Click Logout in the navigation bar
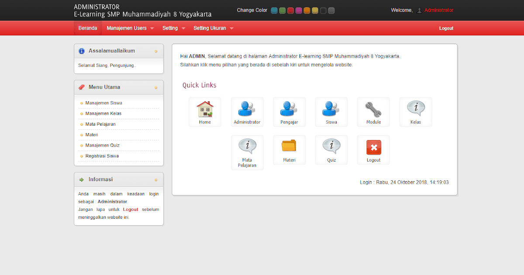 pos(446,28)
